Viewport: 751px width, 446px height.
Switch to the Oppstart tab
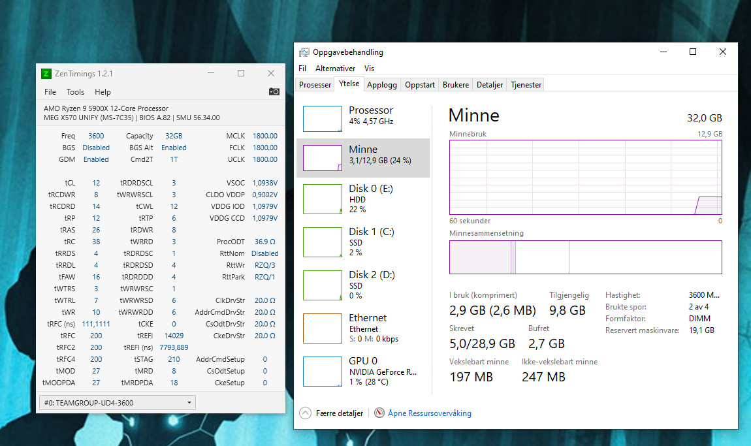(419, 85)
